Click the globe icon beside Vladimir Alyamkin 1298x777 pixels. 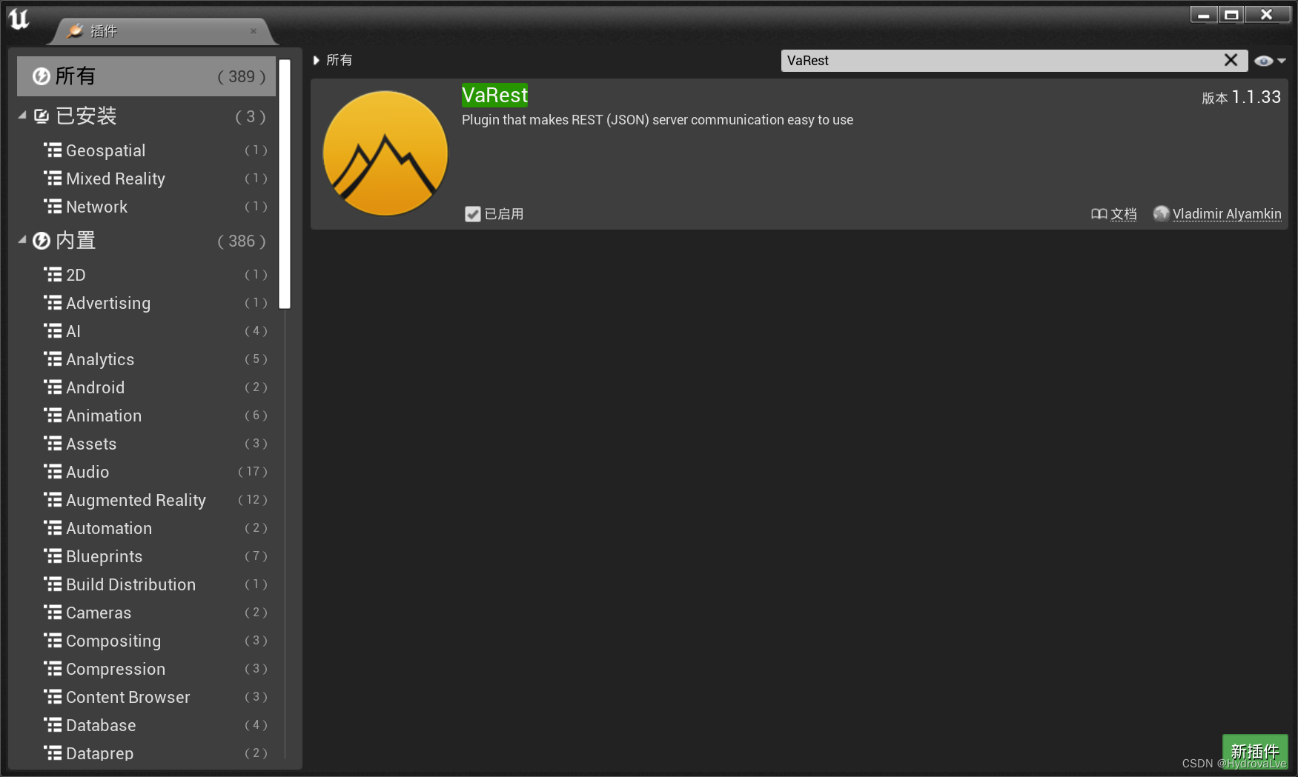click(x=1161, y=213)
